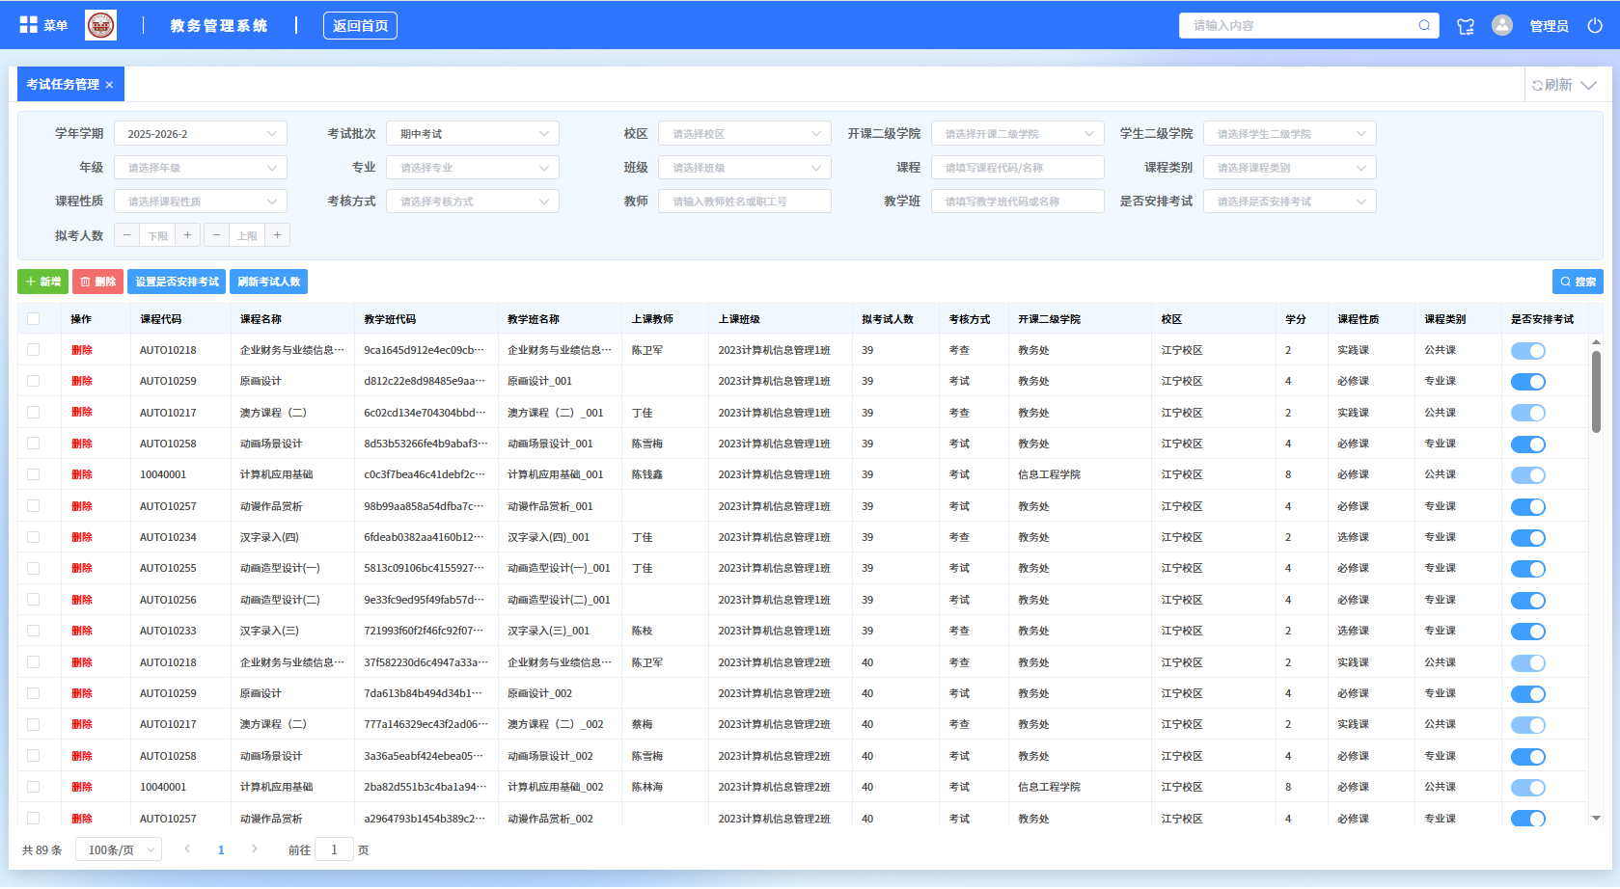
Task: Open the 课程类别 dropdown
Action: [x=1290, y=168]
